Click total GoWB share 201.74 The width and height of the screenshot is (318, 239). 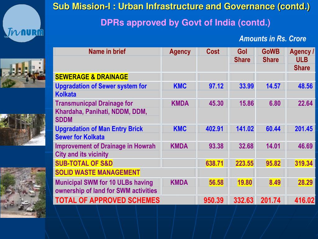[270, 200]
